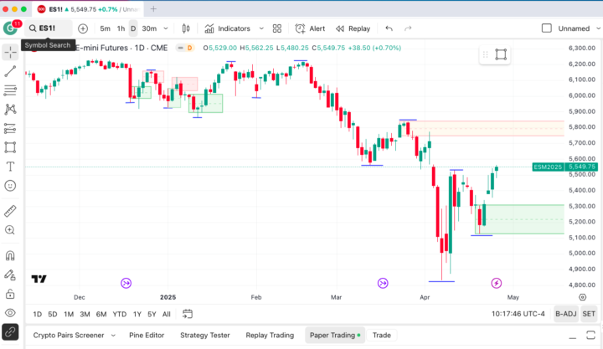Select the crosshair cursor tool
This screenshot has height=349, width=603.
tap(10, 52)
